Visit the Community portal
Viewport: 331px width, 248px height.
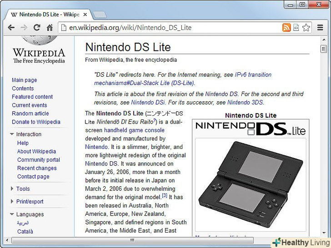(x=39, y=160)
